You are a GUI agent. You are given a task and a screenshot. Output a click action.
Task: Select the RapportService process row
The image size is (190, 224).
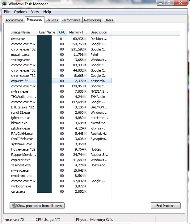tap(61, 155)
